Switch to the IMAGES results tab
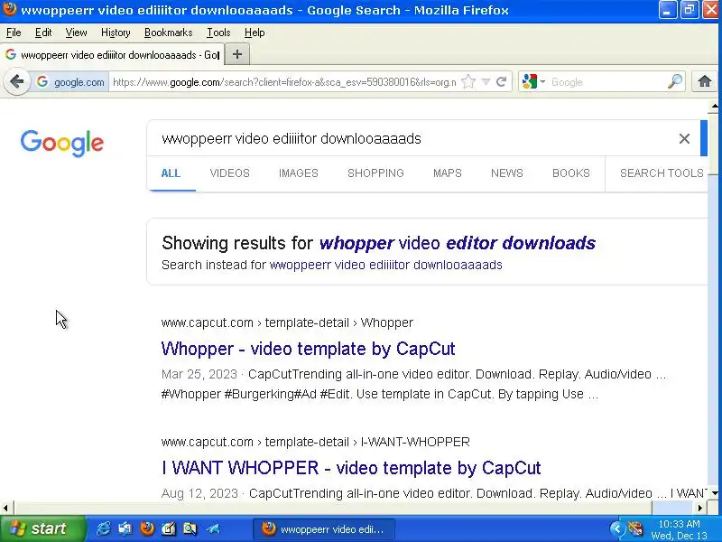This screenshot has height=542, width=722. pyautogui.click(x=299, y=173)
